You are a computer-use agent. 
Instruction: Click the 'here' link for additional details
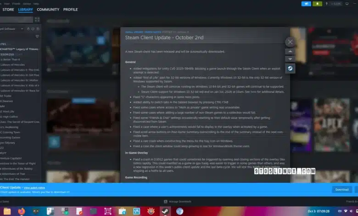(x=253, y=92)
